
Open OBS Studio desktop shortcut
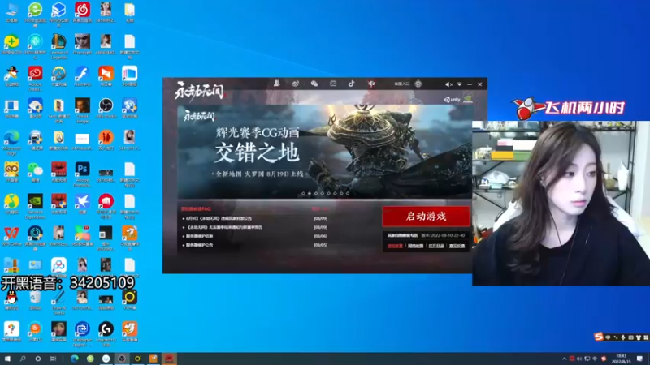click(x=106, y=108)
